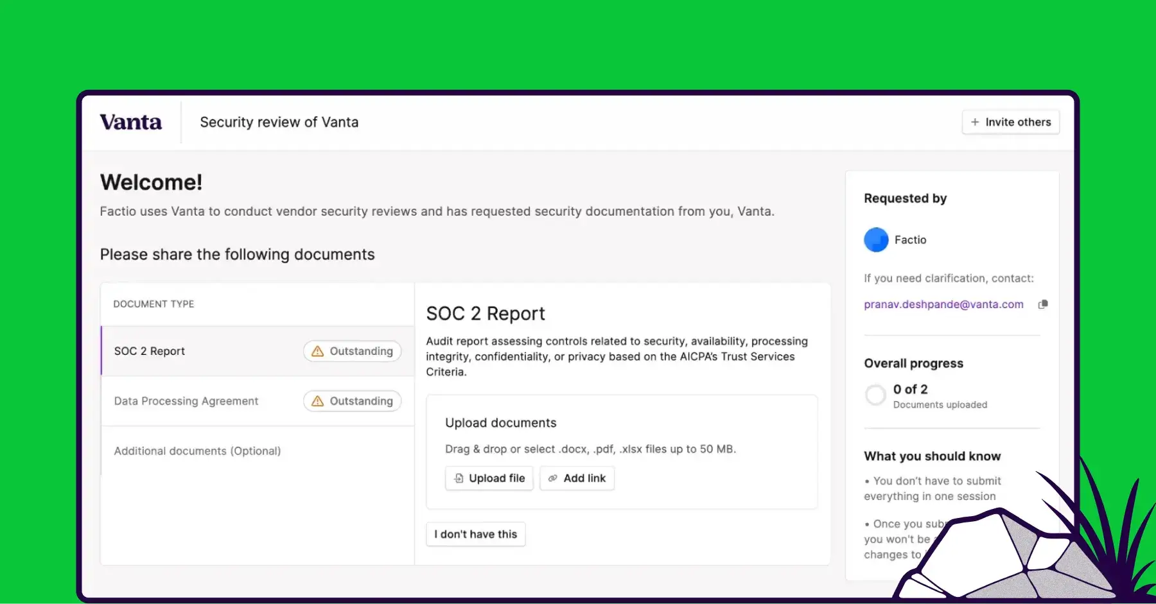This screenshot has height=604, width=1156.
Task: Click the plus icon in Invite others
Action: click(975, 122)
